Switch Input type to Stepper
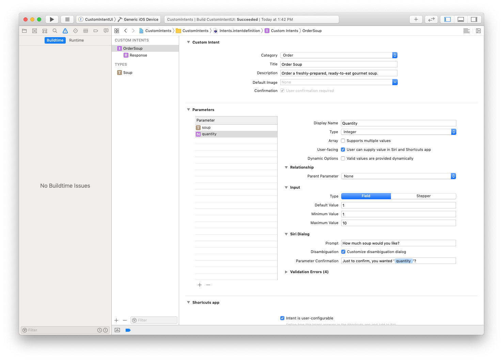Image resolution: width=503 pixels, height=360 pixels. (423, 196)
